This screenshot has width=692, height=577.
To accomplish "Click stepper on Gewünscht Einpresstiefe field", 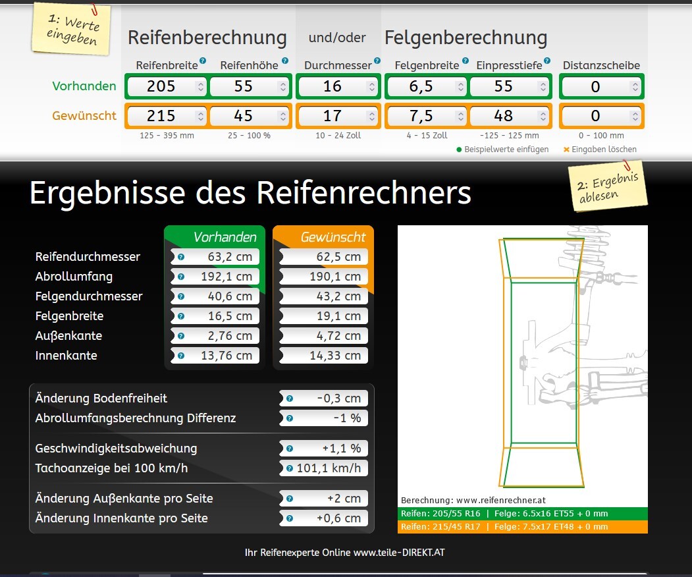I will (543, 116).
